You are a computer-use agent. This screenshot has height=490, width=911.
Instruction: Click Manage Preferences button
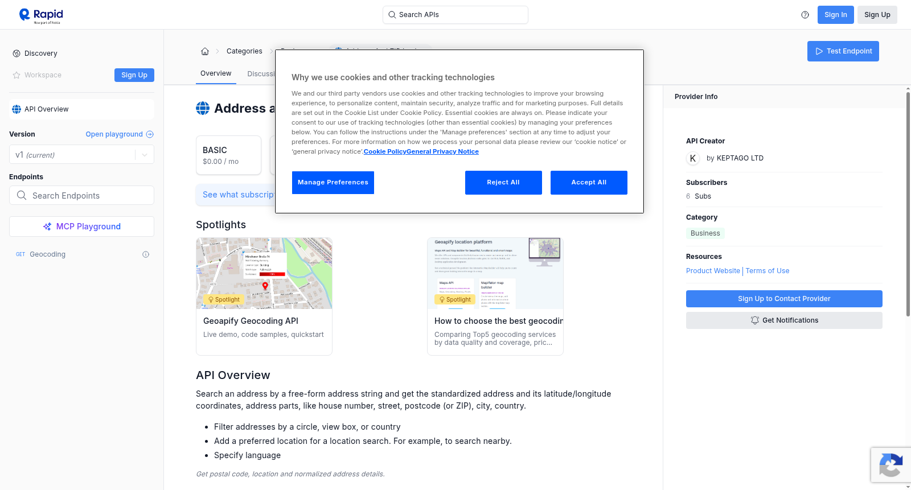tap(333, 183)
